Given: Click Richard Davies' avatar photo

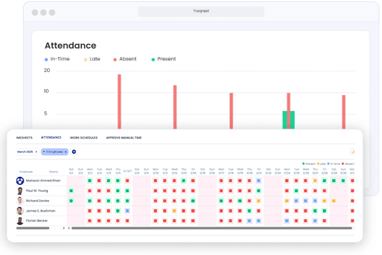Looking at the screenshot, I should (x=20, y=201).
